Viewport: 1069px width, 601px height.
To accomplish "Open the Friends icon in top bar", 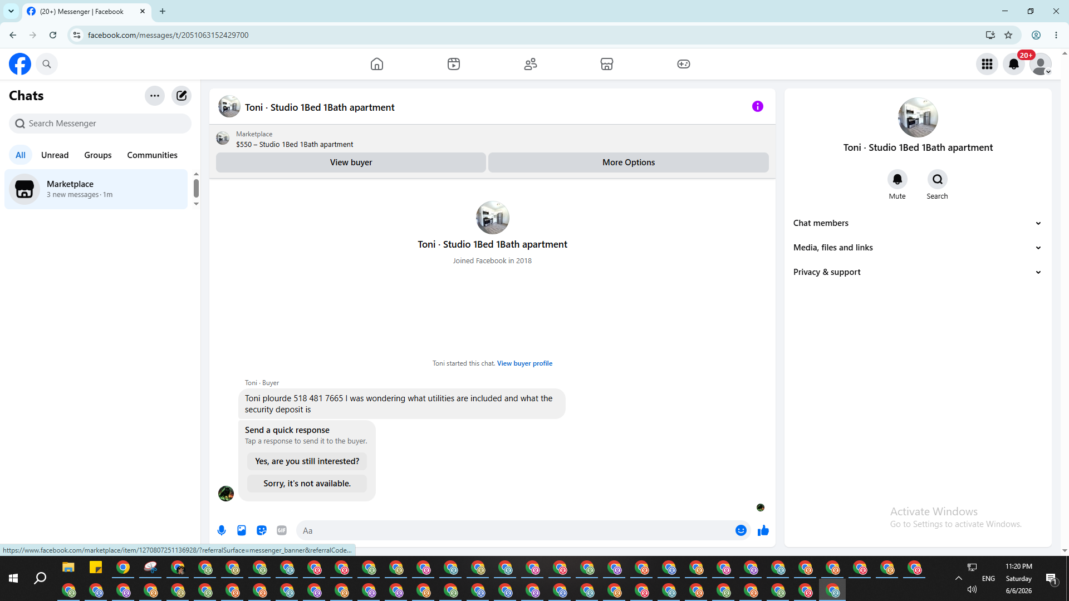I will [x=531, y=64].
